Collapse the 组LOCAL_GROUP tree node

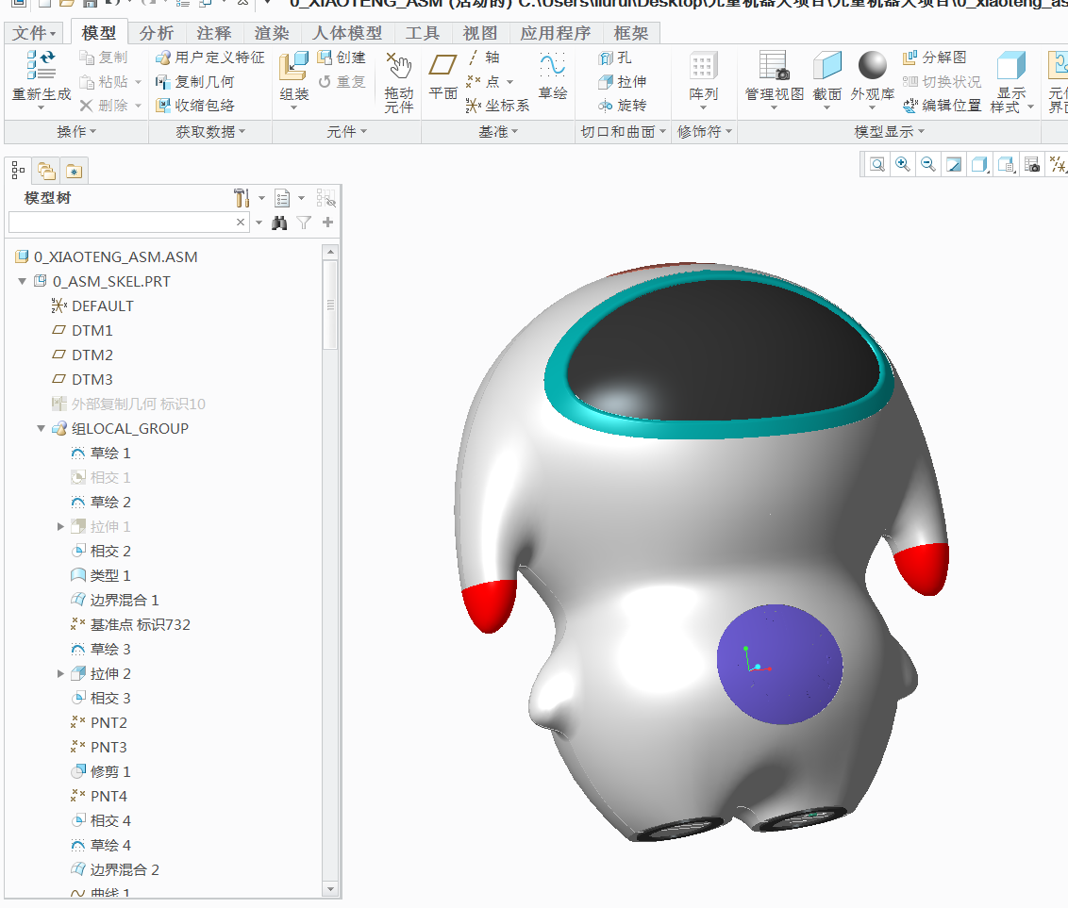[x=42, y=428]
